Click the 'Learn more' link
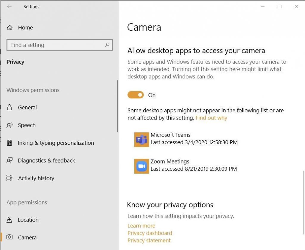The image size is (305, 250). pyautogui.click(x=141, y=226)
